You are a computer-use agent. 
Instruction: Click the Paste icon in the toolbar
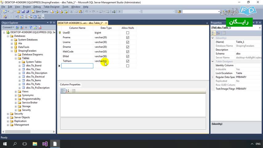(80, 12)
